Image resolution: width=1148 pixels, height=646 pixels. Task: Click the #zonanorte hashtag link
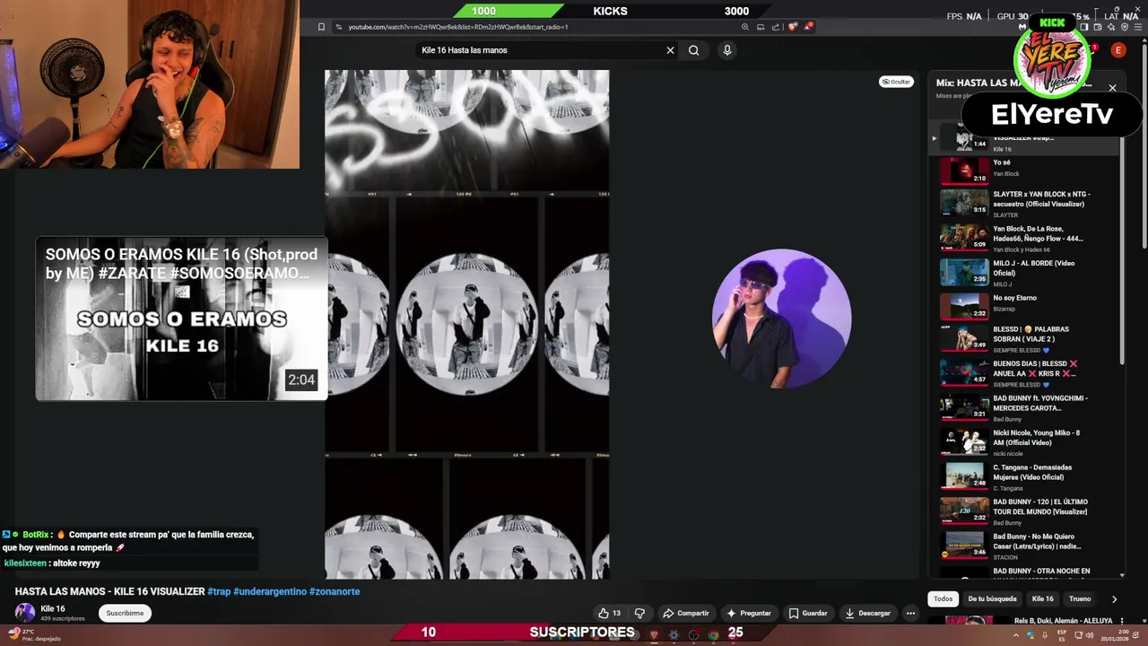(335, 591)
